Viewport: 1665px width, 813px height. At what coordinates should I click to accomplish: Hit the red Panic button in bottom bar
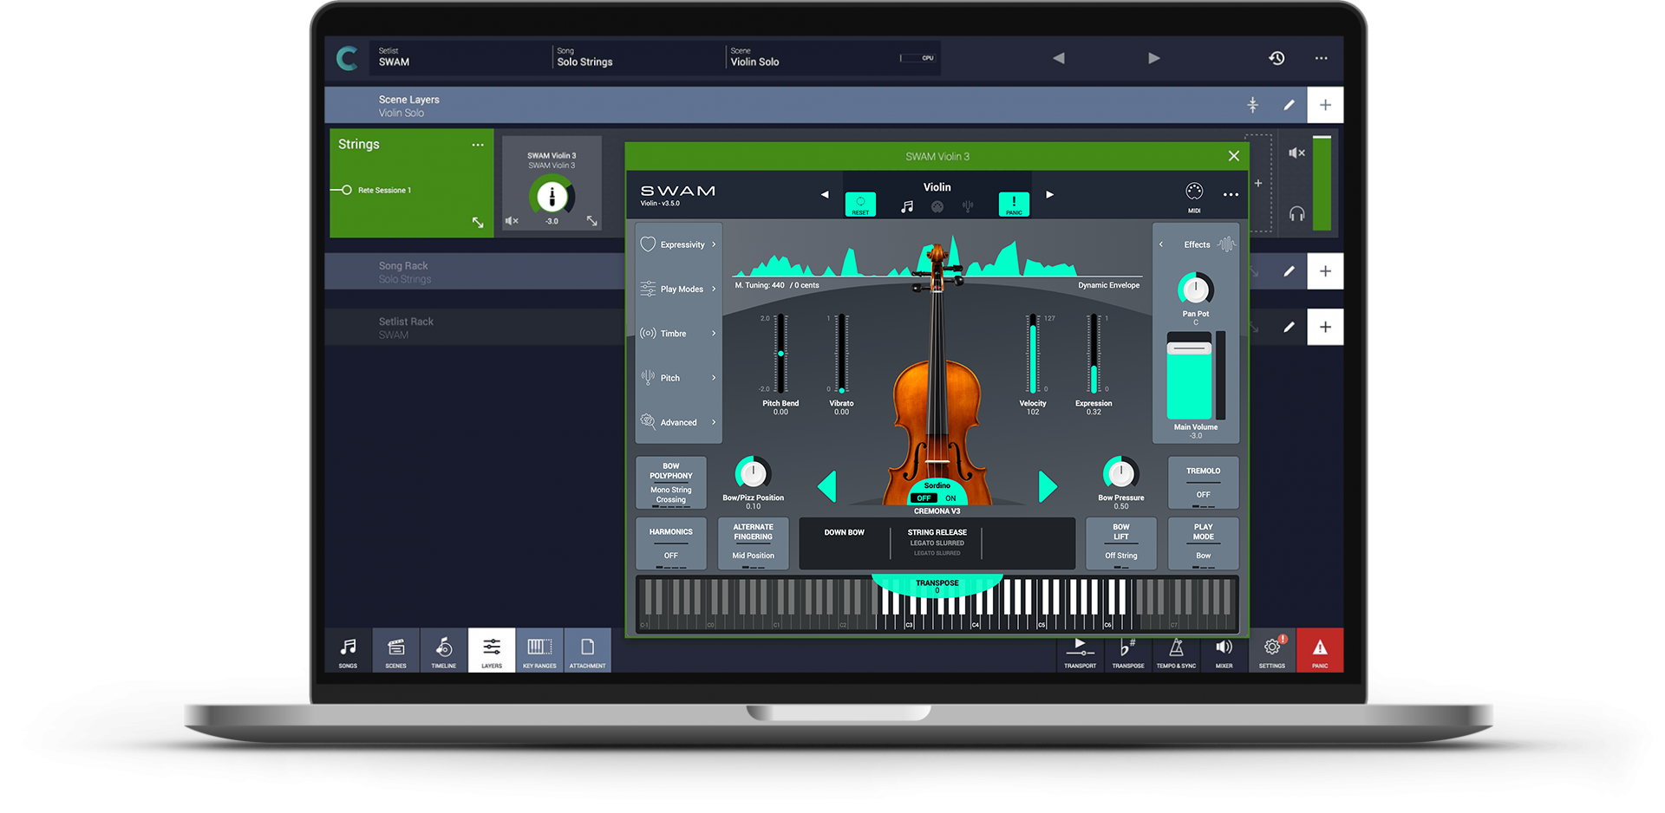coord(1320,651)
